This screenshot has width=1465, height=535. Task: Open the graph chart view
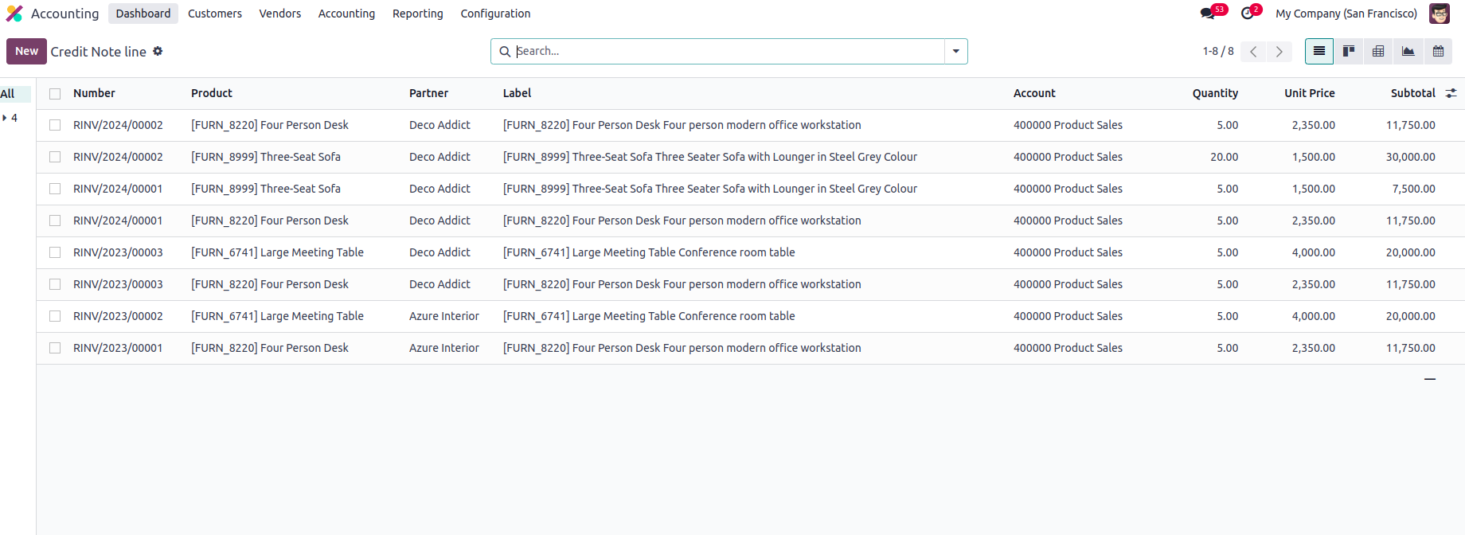pos(1408,51)
